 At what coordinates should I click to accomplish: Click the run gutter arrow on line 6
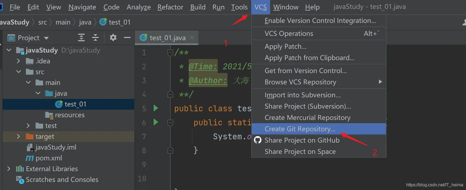(156, 122)
